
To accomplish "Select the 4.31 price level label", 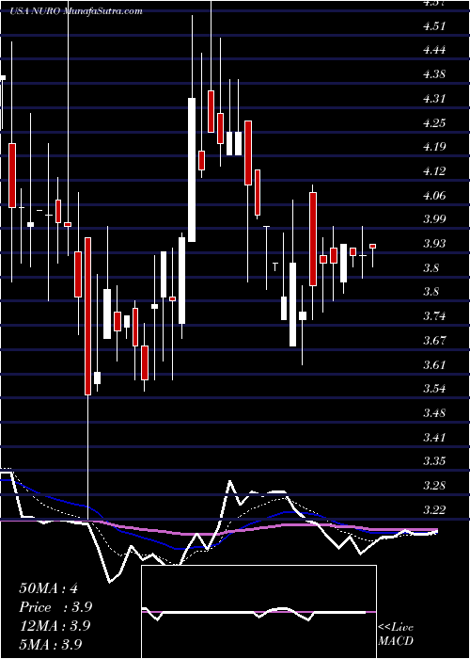I will [x=433, y=99].
